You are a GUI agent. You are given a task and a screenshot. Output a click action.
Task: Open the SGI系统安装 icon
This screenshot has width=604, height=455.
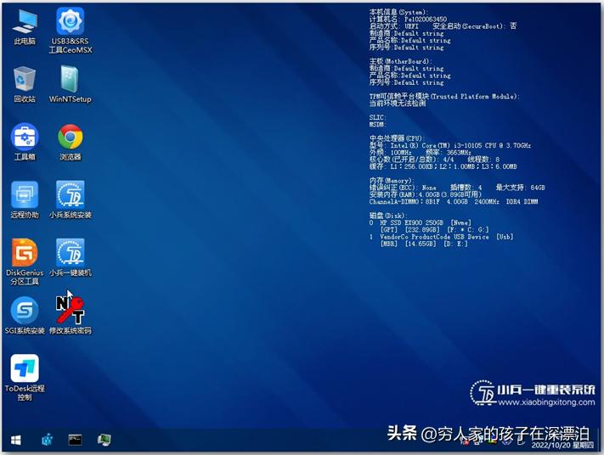click(x=25, y=315)
